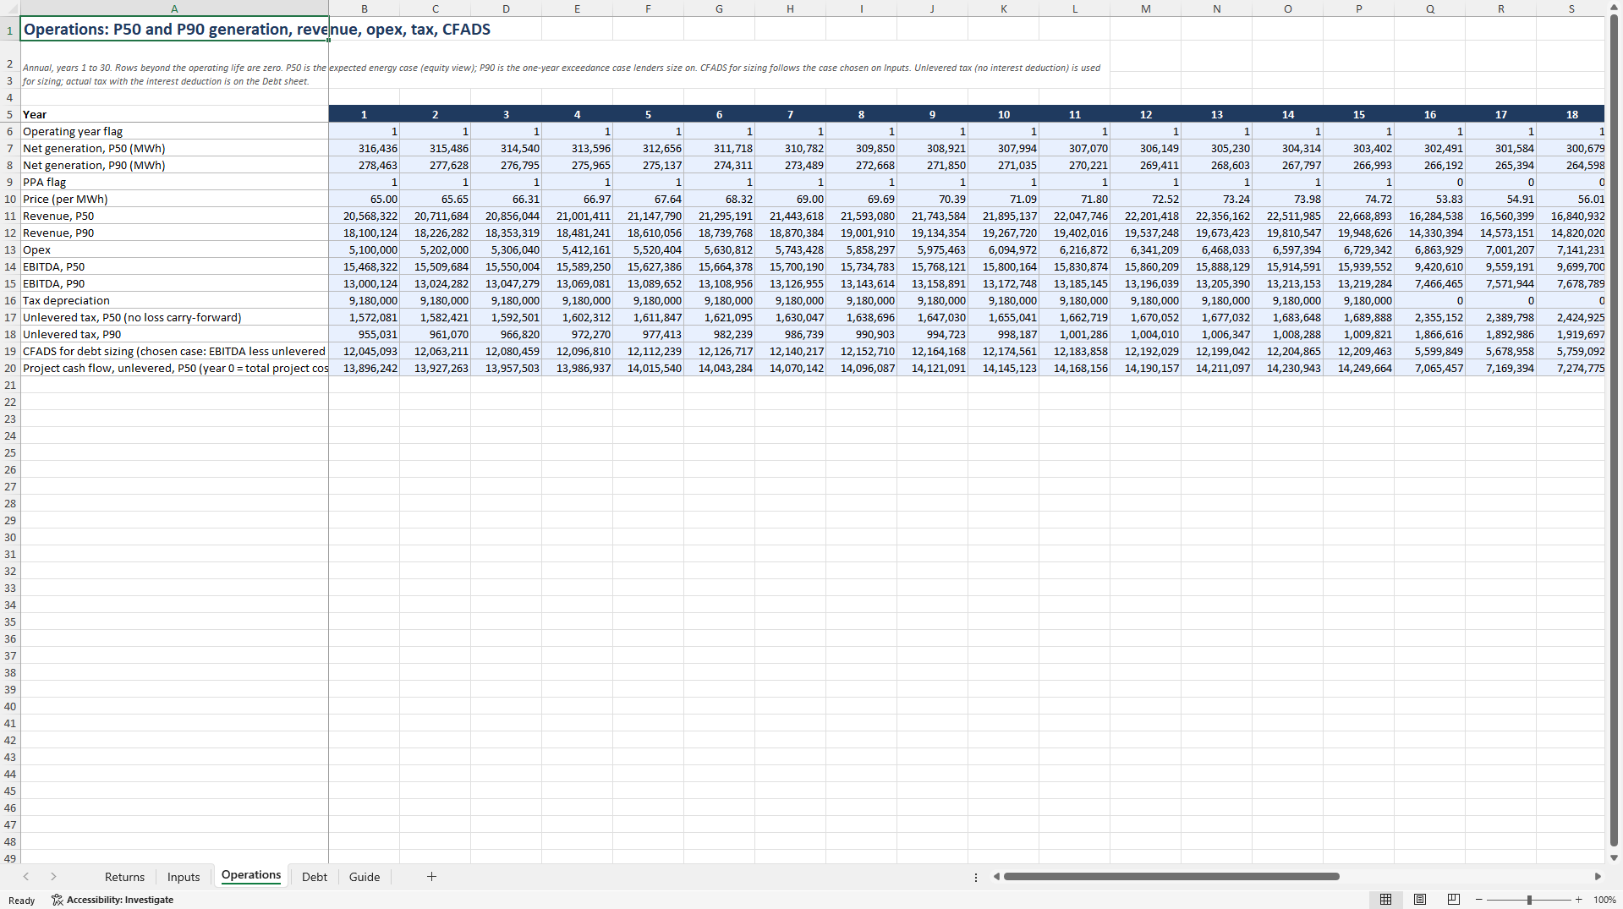Select the title cell Operations: P50 and P90
The image size is (1623, 909).
[174, 29]
